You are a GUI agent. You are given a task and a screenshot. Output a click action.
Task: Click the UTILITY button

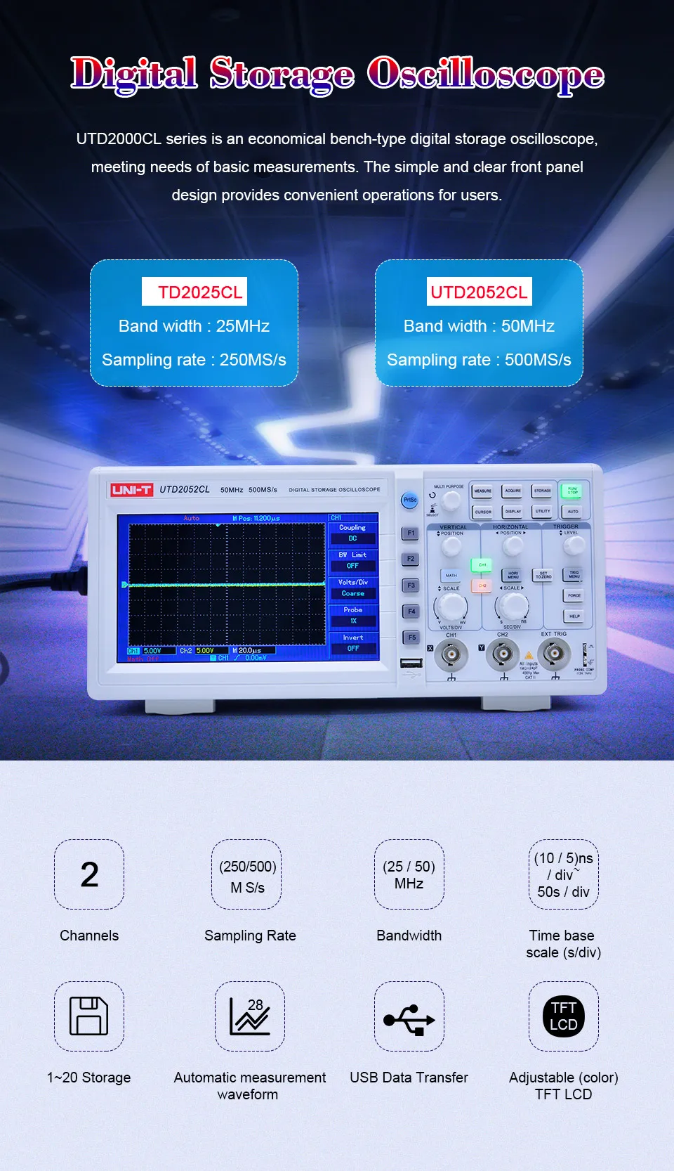543,511
